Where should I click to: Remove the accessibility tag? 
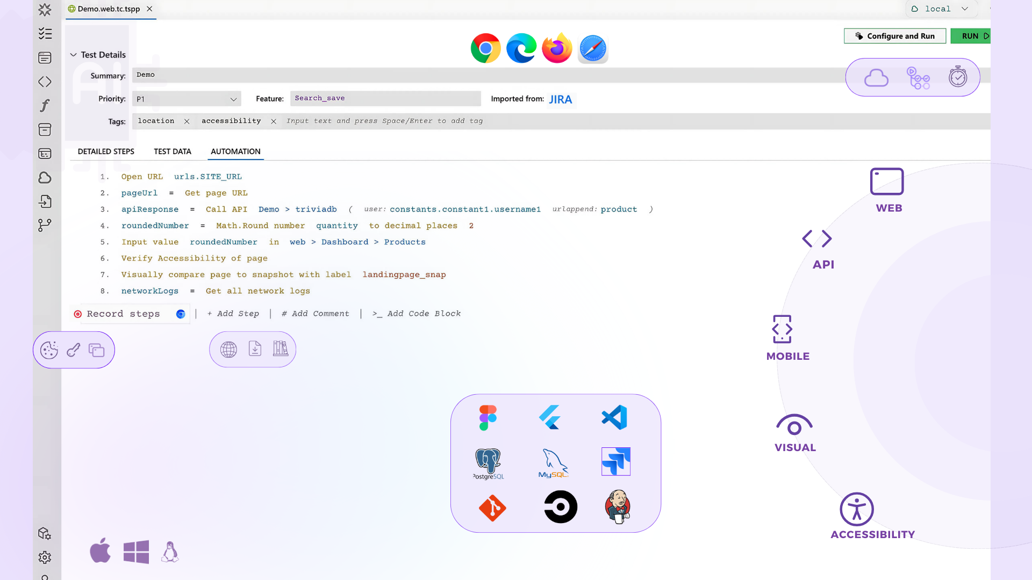point(274,121)
